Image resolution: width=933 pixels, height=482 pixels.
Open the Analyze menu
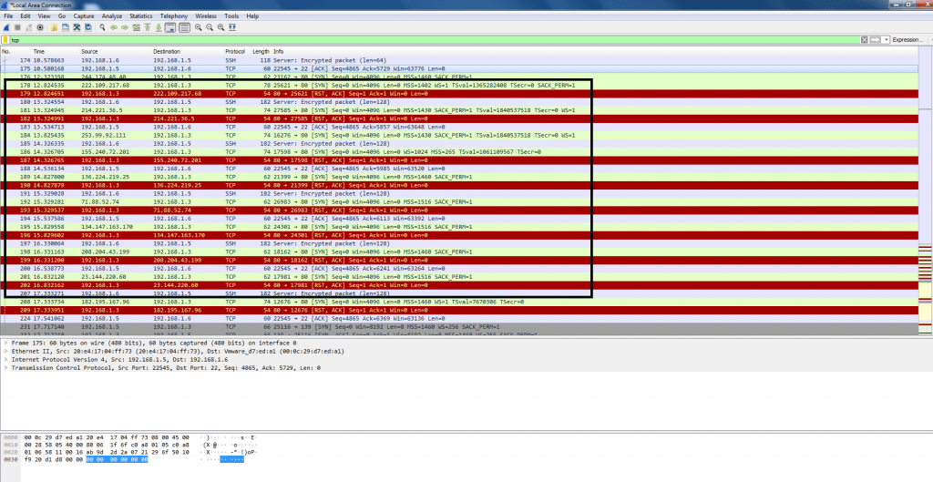coord(112,16)
